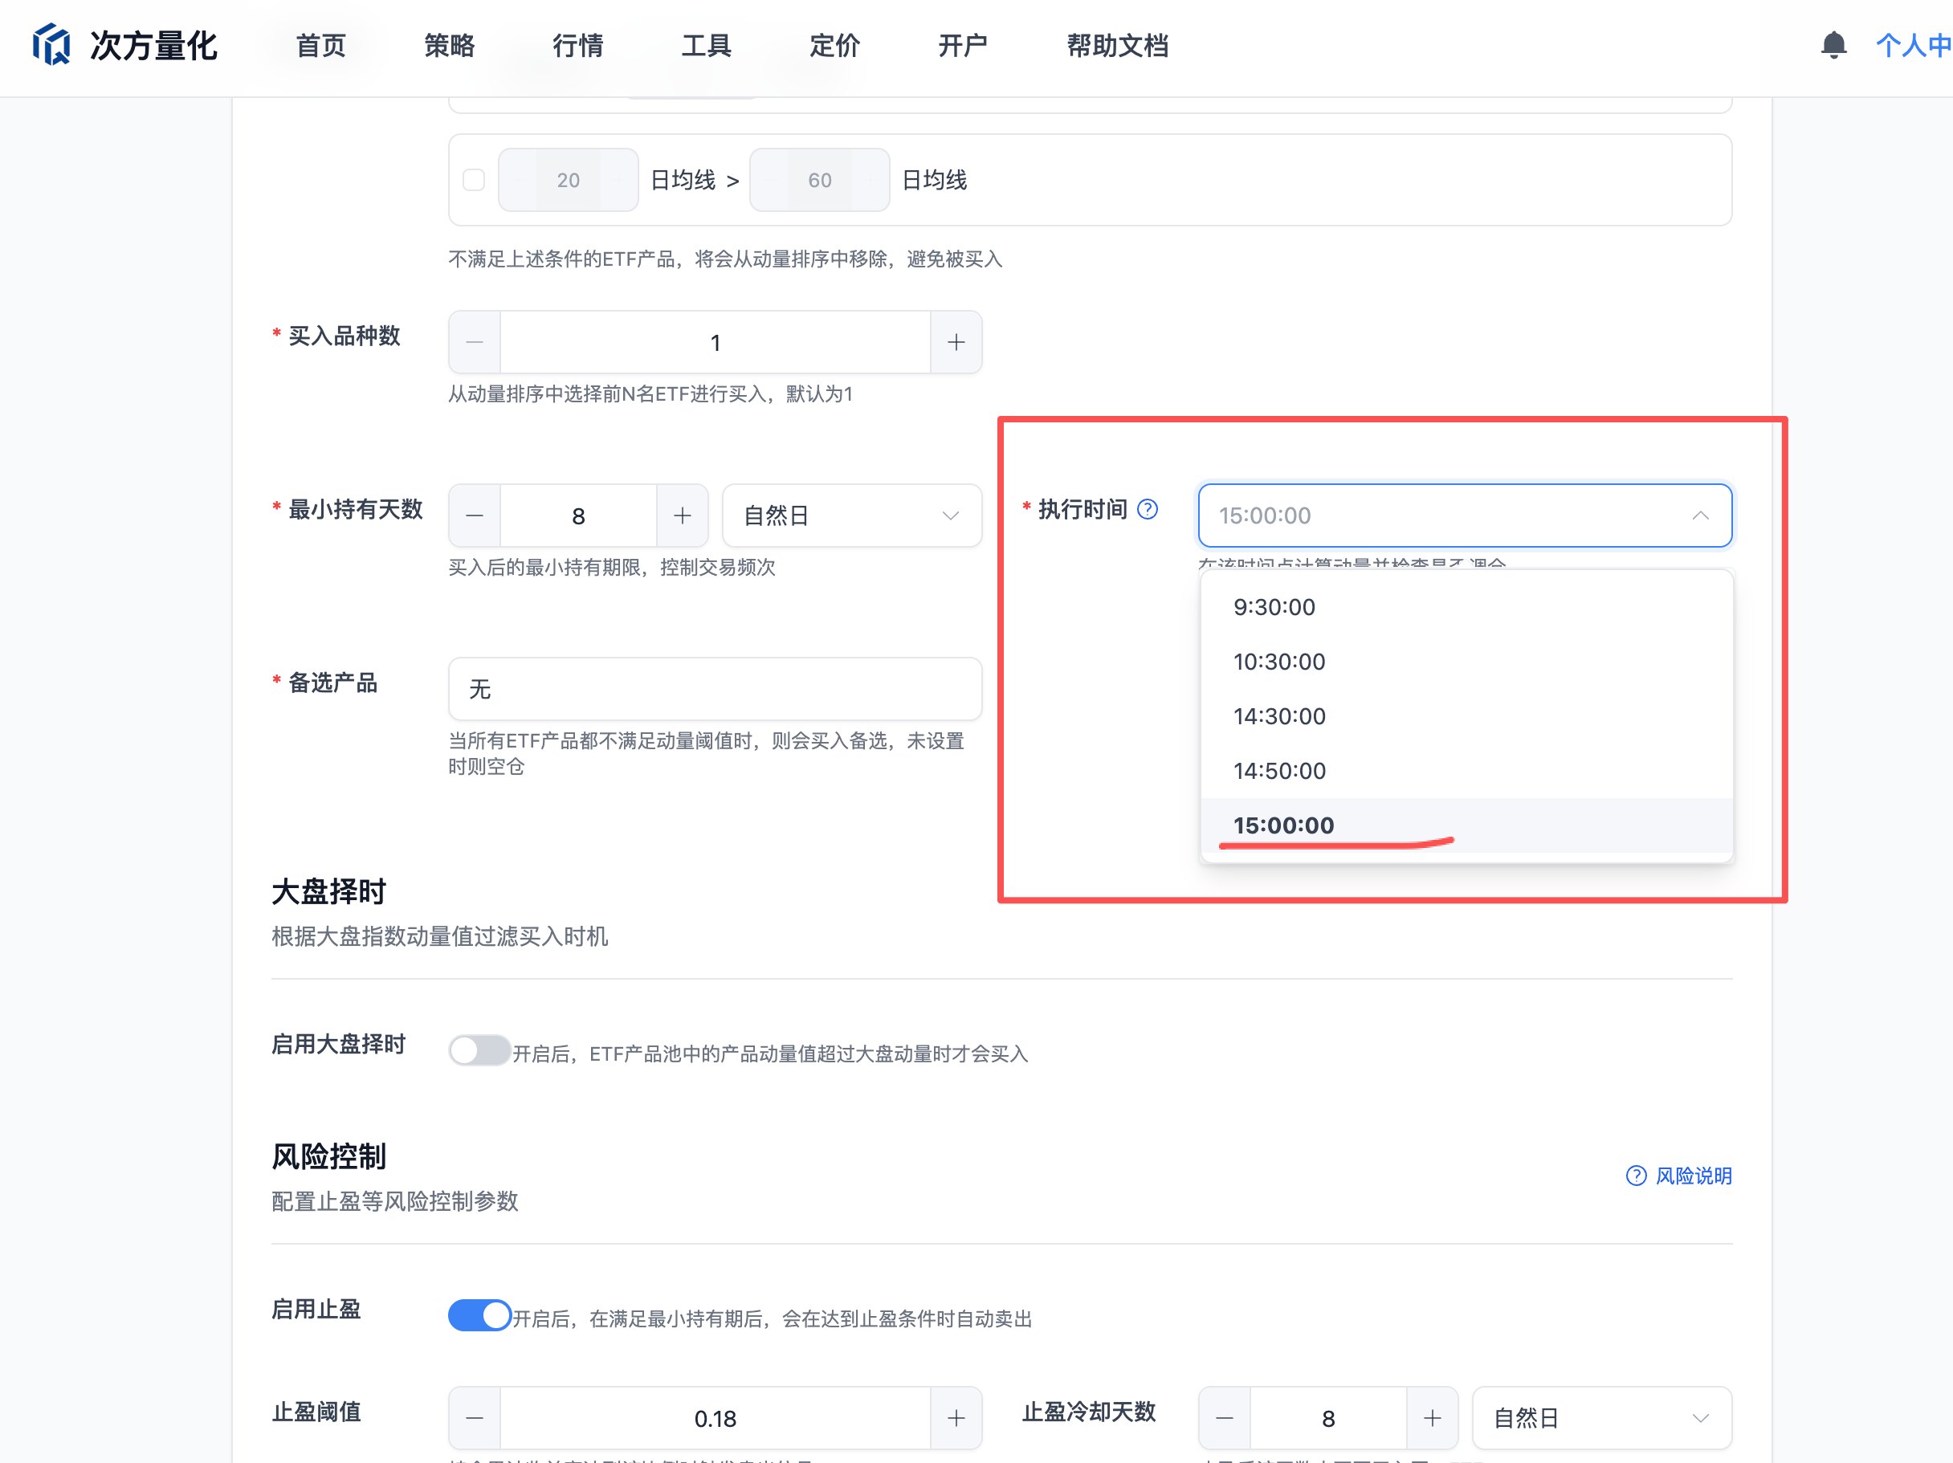Click the 买入品种数 value field
The width and height of the screenshot is (1953, 1463).
click(716, 343)
